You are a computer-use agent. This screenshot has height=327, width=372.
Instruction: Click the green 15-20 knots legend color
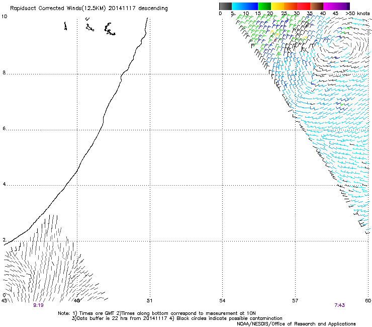pos(264,6)
